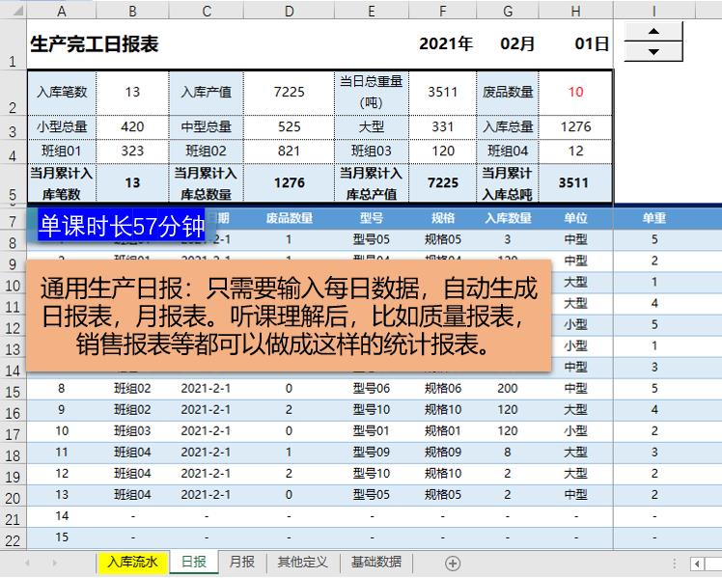
Task: Click the red 废品数量 value 10
Action: 575,92
